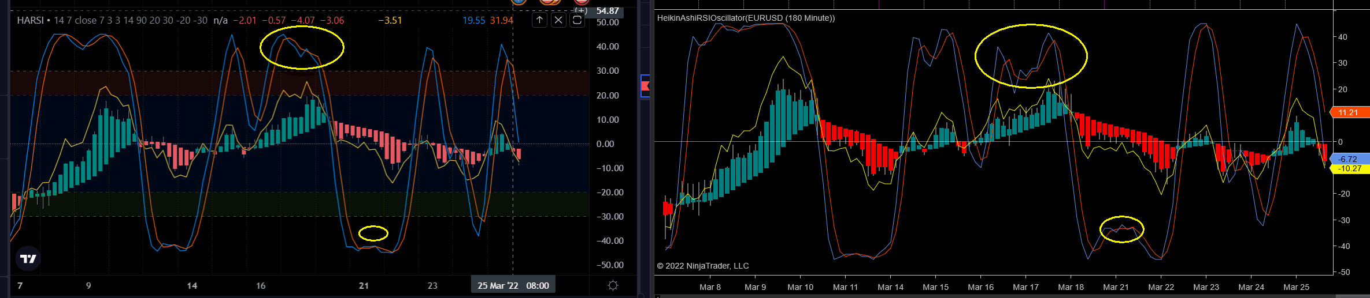
Task: Click the orange 31.94 stochastic value
Action: [x=502, y=20]
